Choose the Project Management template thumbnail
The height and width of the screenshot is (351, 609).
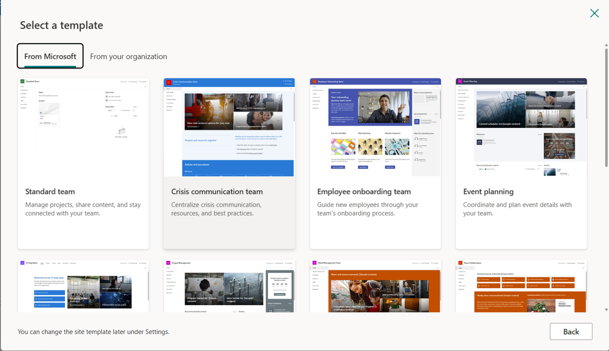coord(229,286)
